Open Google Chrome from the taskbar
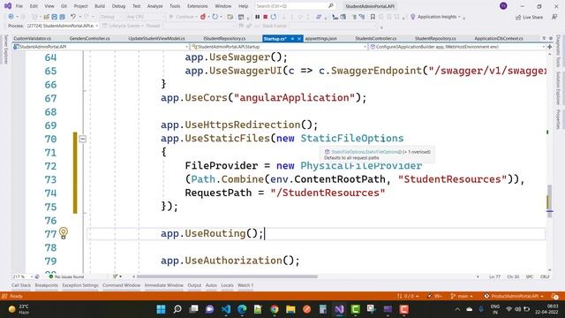Image resolution: width=565 pixels, height=318 pixels. (x=275, y=309)
